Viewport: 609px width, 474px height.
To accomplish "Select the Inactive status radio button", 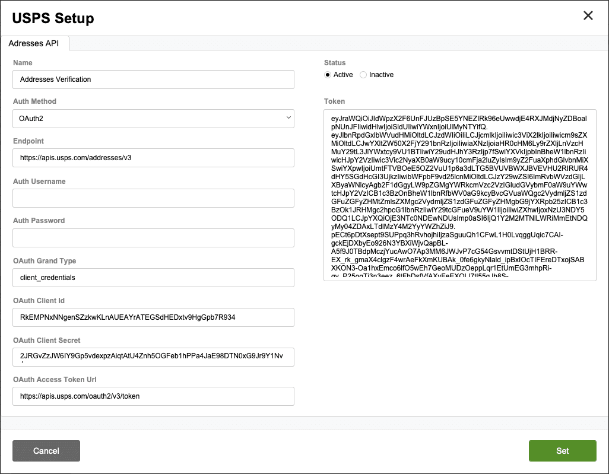I will [363, 75].
